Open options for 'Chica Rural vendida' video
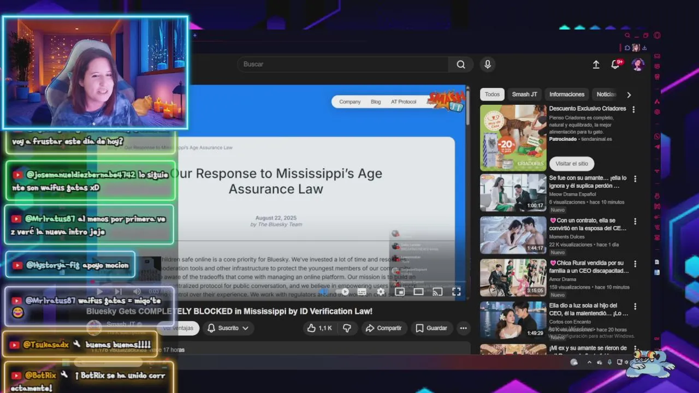Image resolution: width=699 pixels, height=393 pixels. (x=635, y=264)
